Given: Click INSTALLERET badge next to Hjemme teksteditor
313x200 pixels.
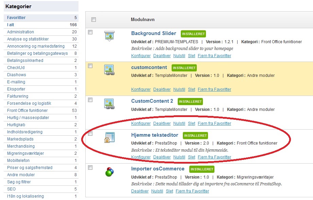Looking at the screenshot, I should click(195, 135).
